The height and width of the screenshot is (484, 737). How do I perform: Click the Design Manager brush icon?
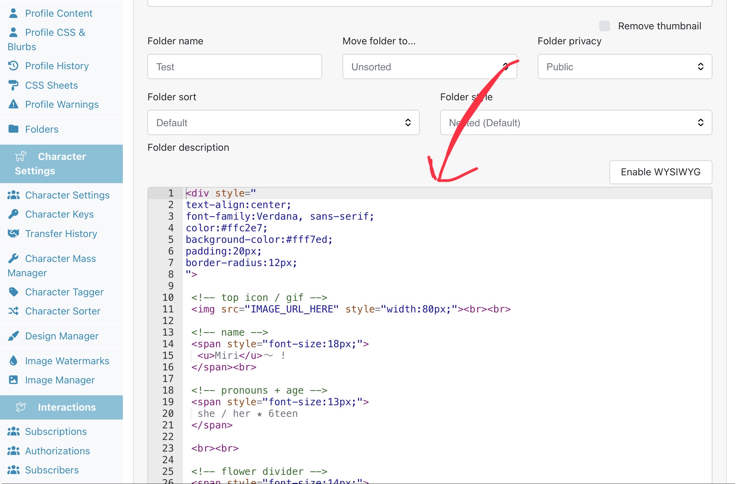pyautogui.click(x=13, y=336)
